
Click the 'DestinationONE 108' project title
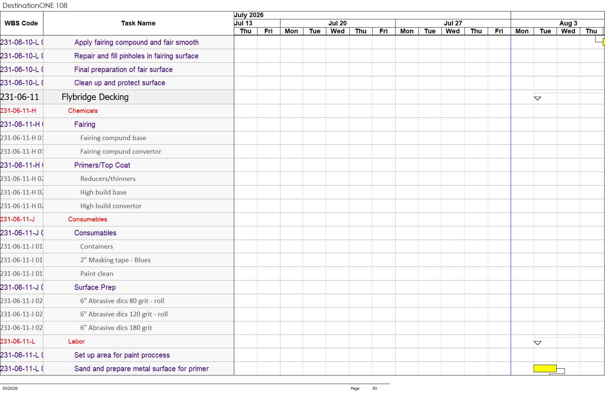click(35, 5)
